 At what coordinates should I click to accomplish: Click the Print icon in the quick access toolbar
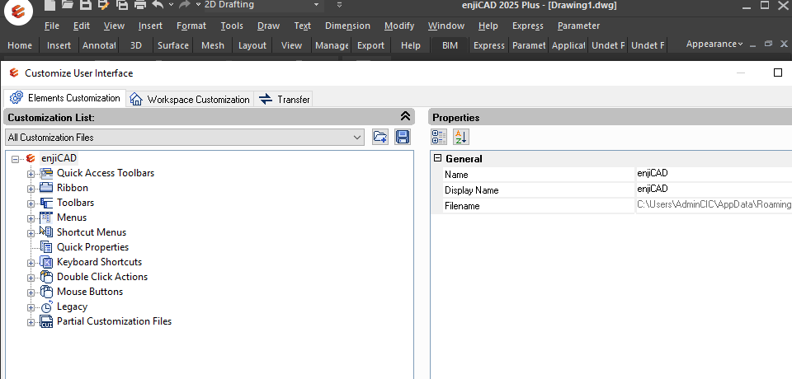pos(140,5)
